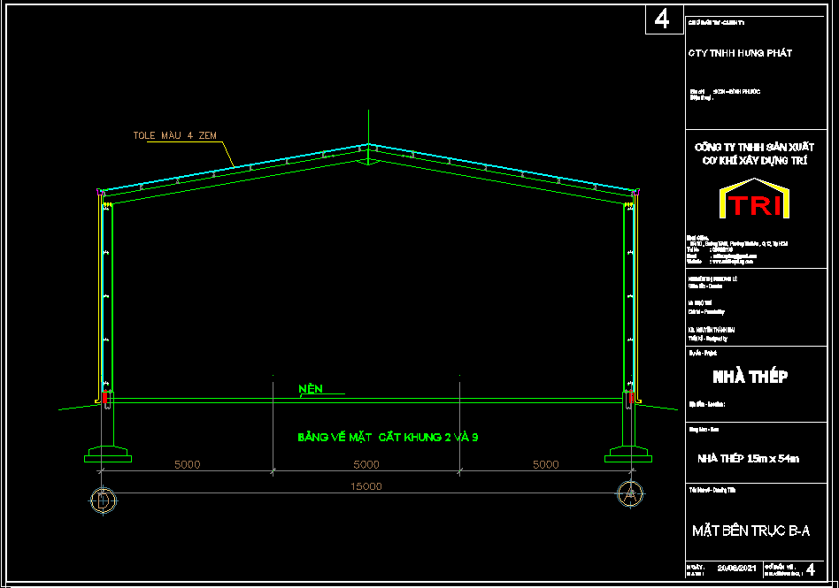Click the red base plate under the A-axis column

coord(631,397)
